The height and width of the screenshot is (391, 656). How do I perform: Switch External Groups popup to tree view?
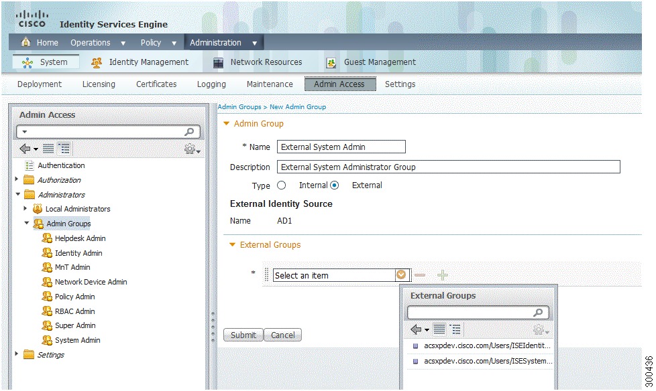pos(455,329)
